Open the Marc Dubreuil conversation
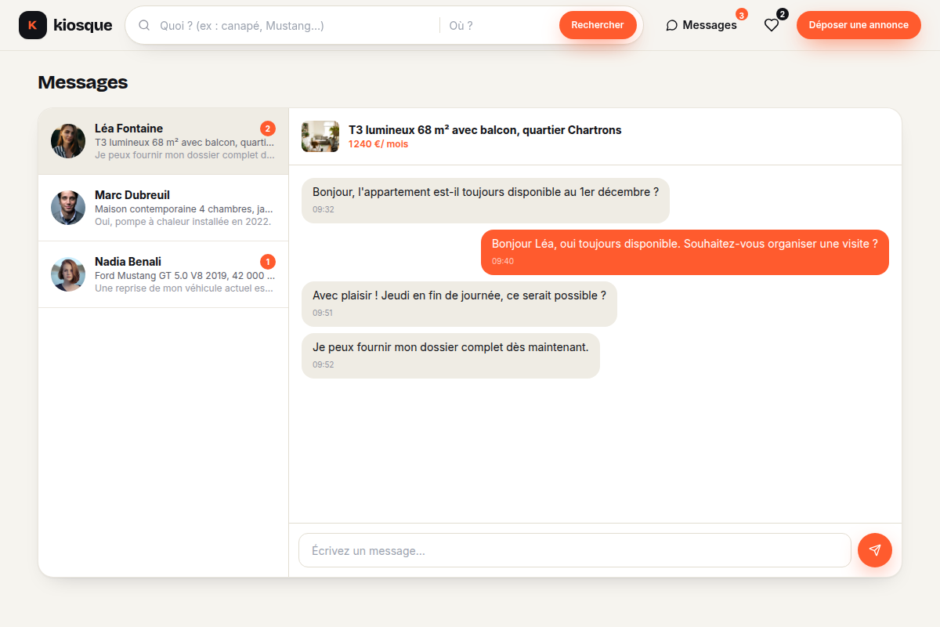940x627 pixels. coord(163,208)
